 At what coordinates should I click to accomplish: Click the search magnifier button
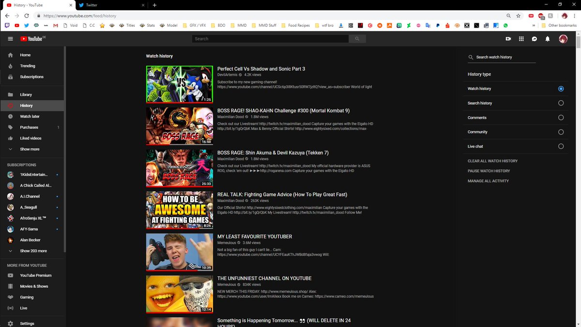pos(357,39)
